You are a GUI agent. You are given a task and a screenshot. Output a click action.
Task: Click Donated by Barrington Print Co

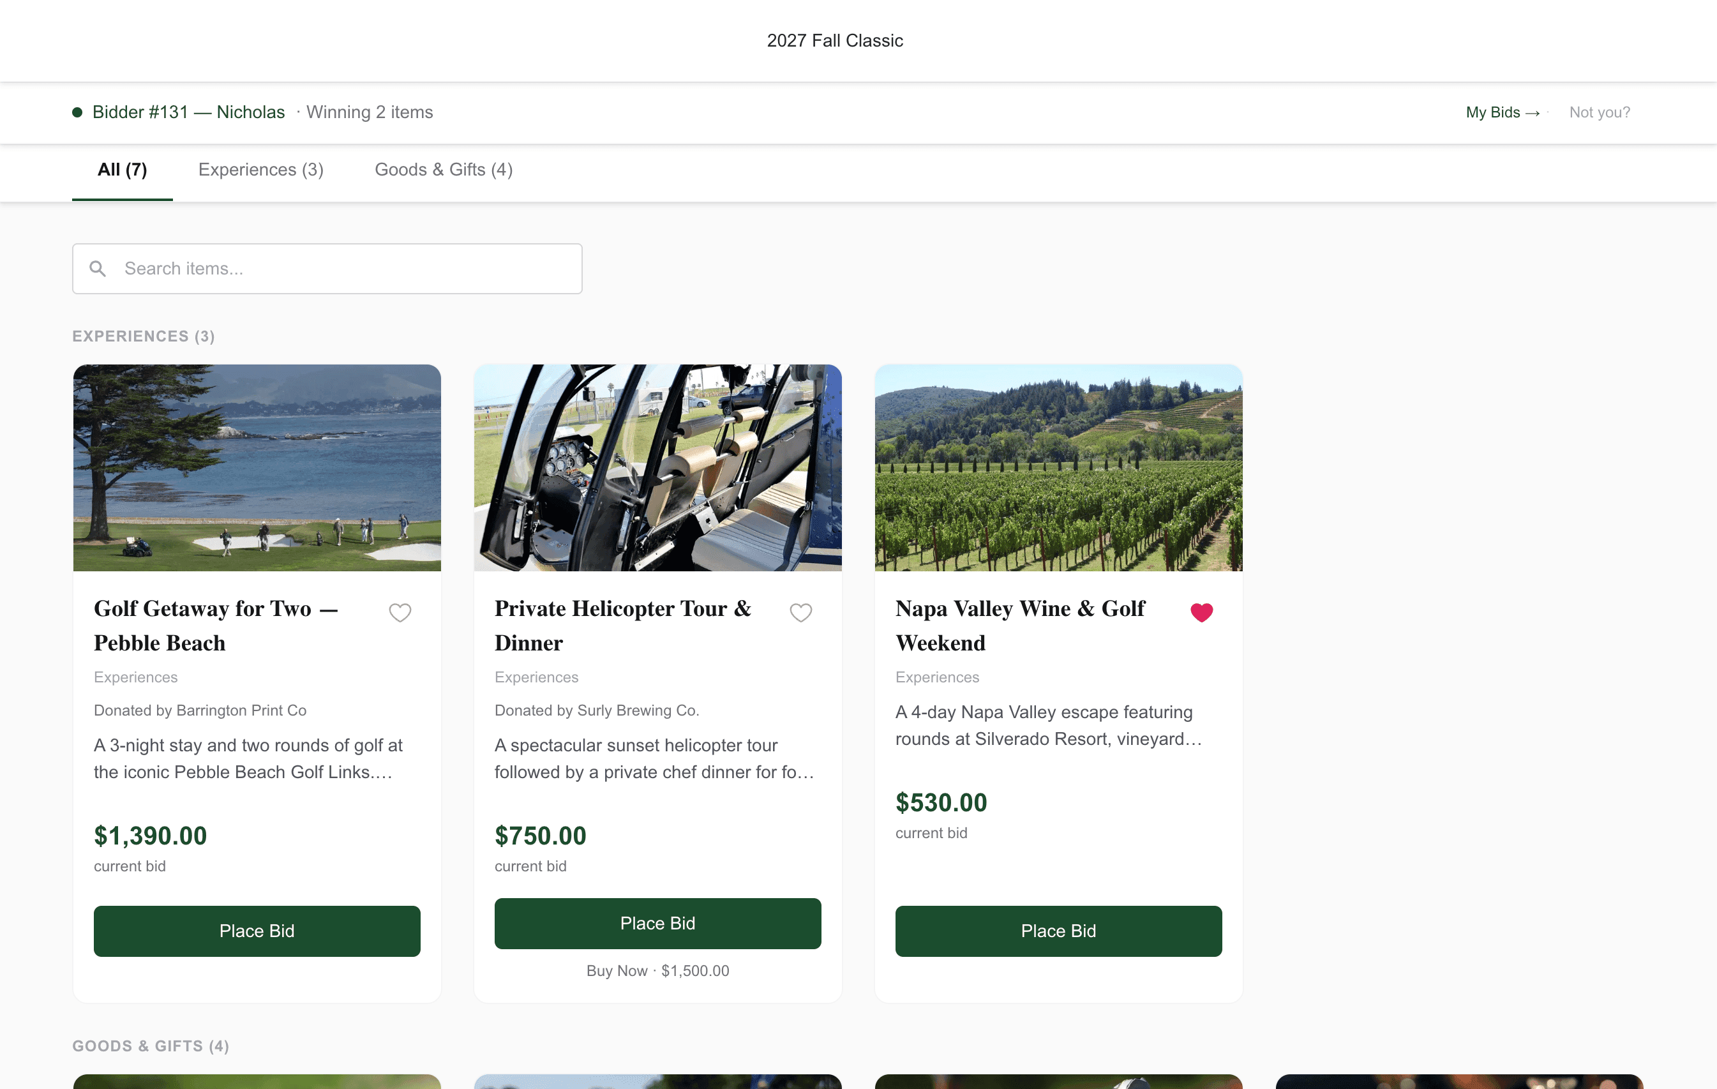[x=200, y=710]
